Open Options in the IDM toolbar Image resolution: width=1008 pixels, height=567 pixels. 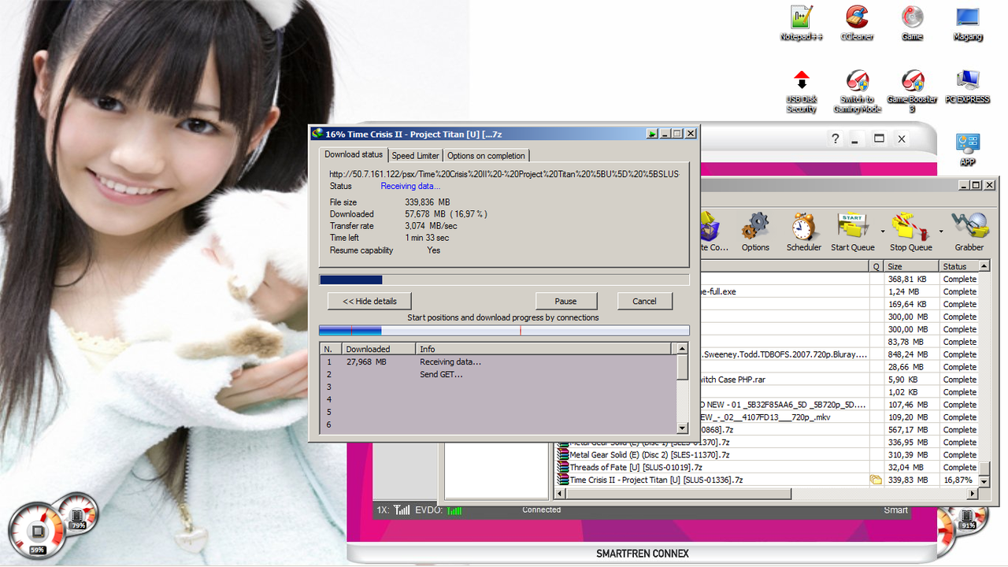click(755, 232)
